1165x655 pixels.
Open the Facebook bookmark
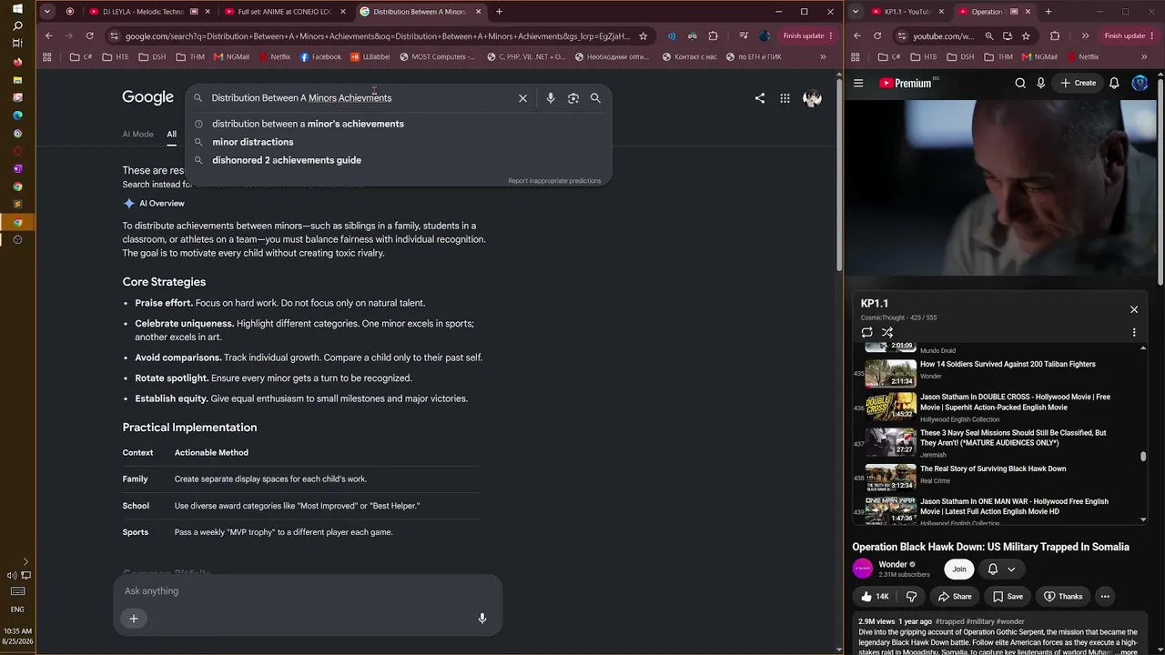pos(320,56)
